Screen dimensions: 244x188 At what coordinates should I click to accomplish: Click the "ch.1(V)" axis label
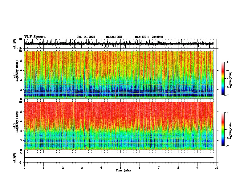coord(15,44)
